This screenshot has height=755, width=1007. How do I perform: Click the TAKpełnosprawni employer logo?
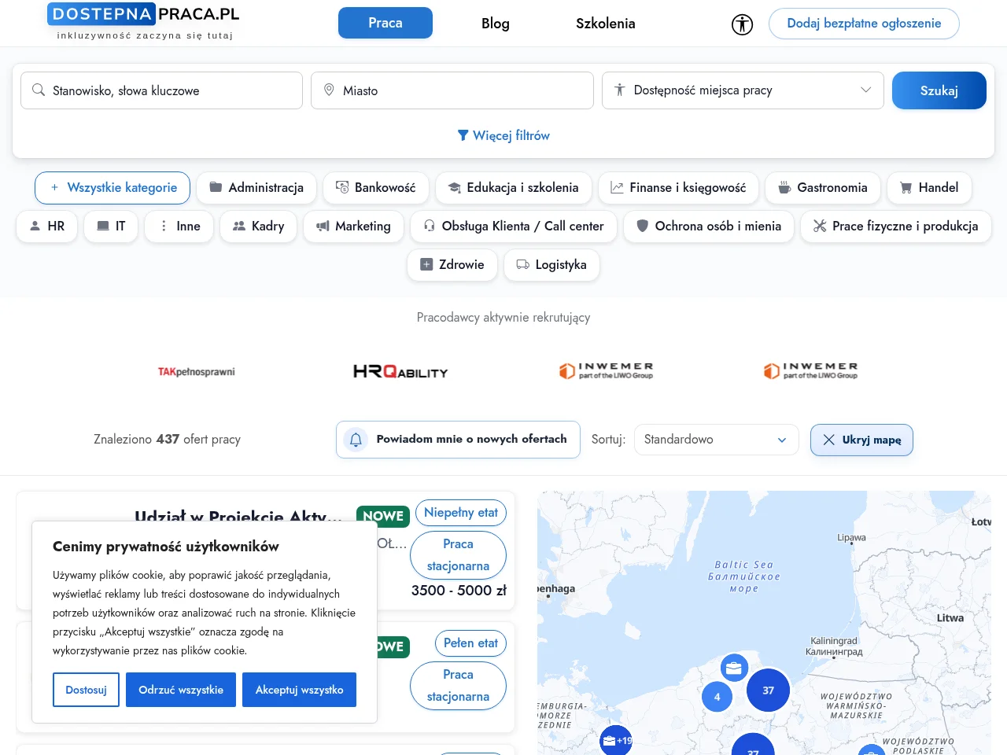pyautogui.click(x=197, y=372)
